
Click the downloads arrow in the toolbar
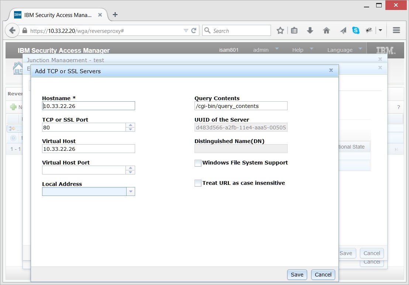click(310, 30)
